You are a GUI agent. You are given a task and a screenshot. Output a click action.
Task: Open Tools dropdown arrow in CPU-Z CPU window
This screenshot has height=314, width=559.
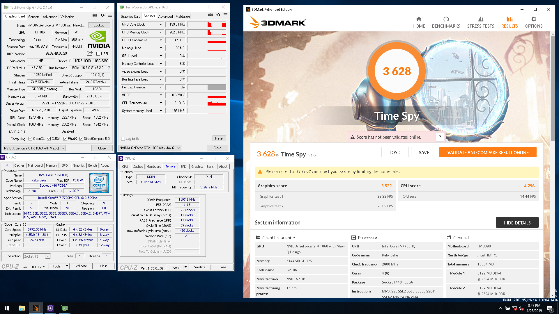[67, 266]
